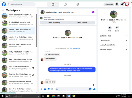Click the Find friends button
The image size is (132, 98).
tap(109, 4)
